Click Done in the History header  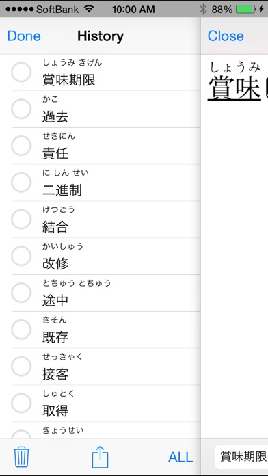[24, 36]
